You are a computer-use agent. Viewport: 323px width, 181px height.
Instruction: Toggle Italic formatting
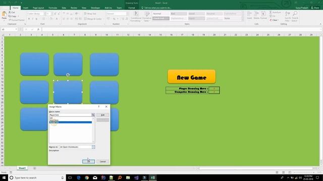click(32, 19)
